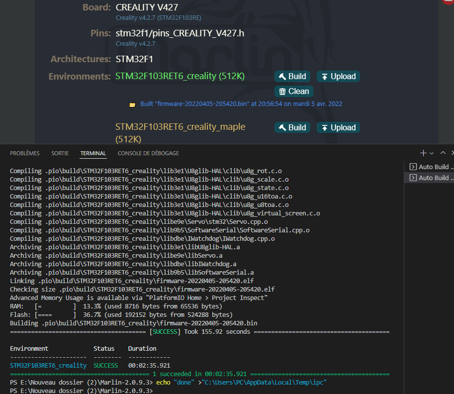454x394 pixels.
Task: Click the terminal line compiling u8g_virtual_screen.c.o
Action: point(165,213)
